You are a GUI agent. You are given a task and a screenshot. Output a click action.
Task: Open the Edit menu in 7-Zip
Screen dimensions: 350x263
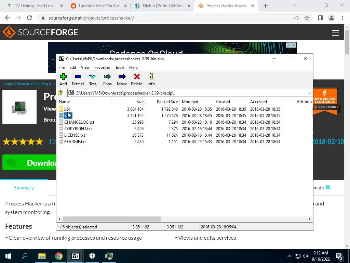(x=73, y=67)
